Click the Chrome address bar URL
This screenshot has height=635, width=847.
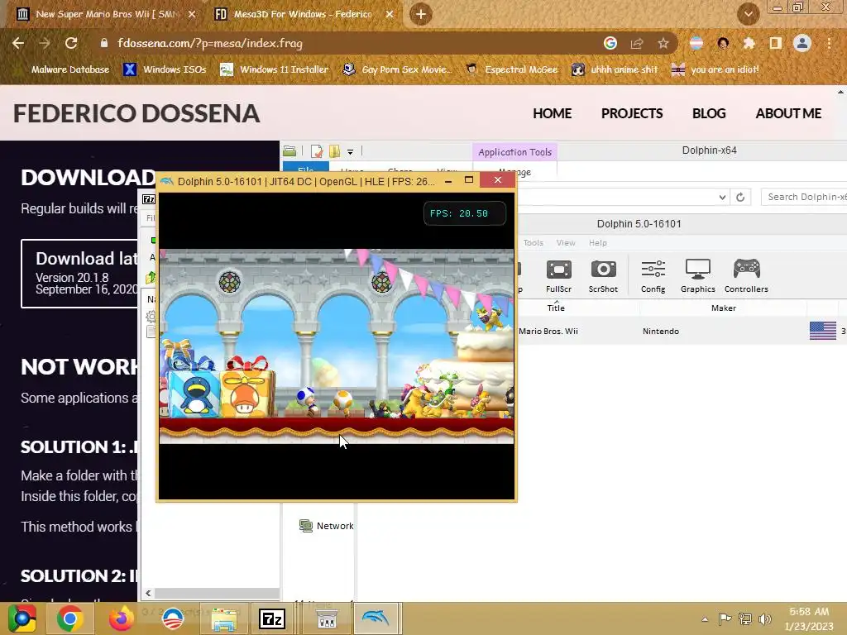click(x=209, y=43)
